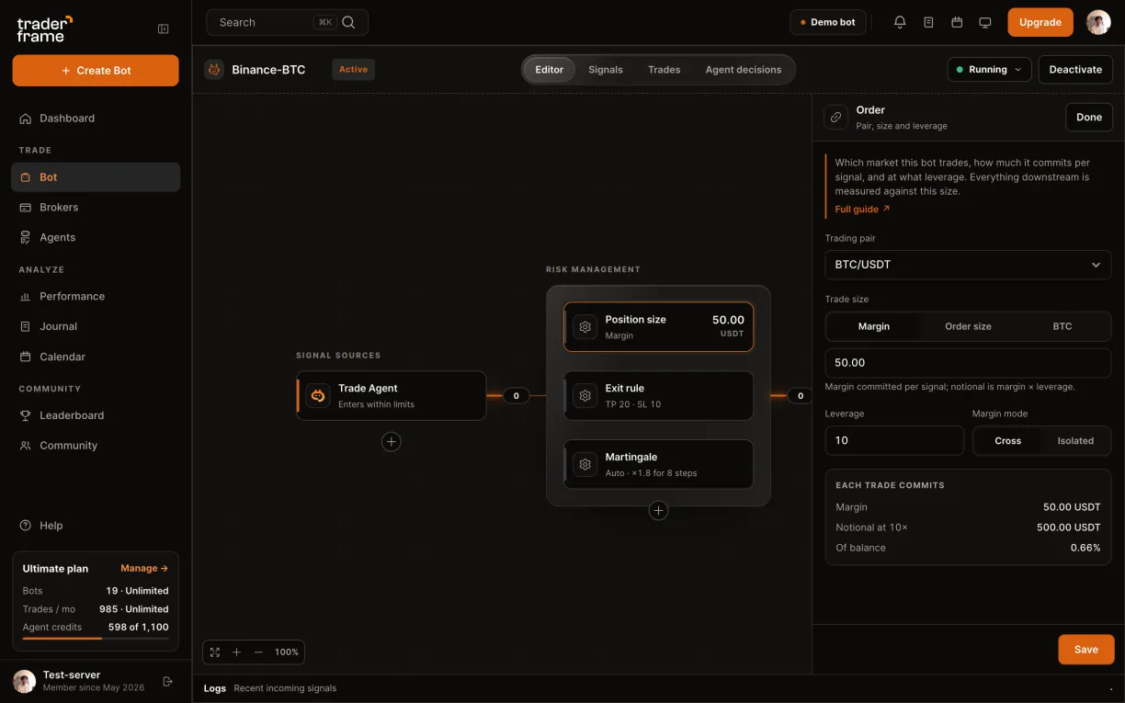Open Journal in the sidebar

[x=96, y=326]
